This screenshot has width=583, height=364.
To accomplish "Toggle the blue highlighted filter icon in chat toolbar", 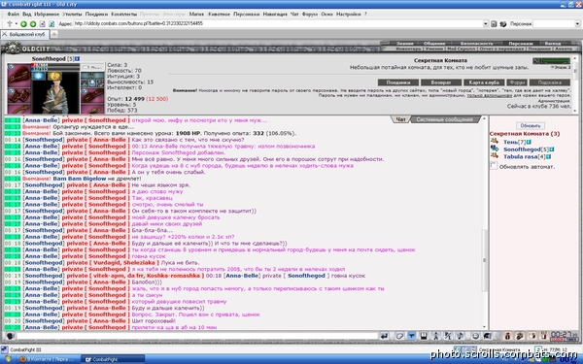I will 412,336.
